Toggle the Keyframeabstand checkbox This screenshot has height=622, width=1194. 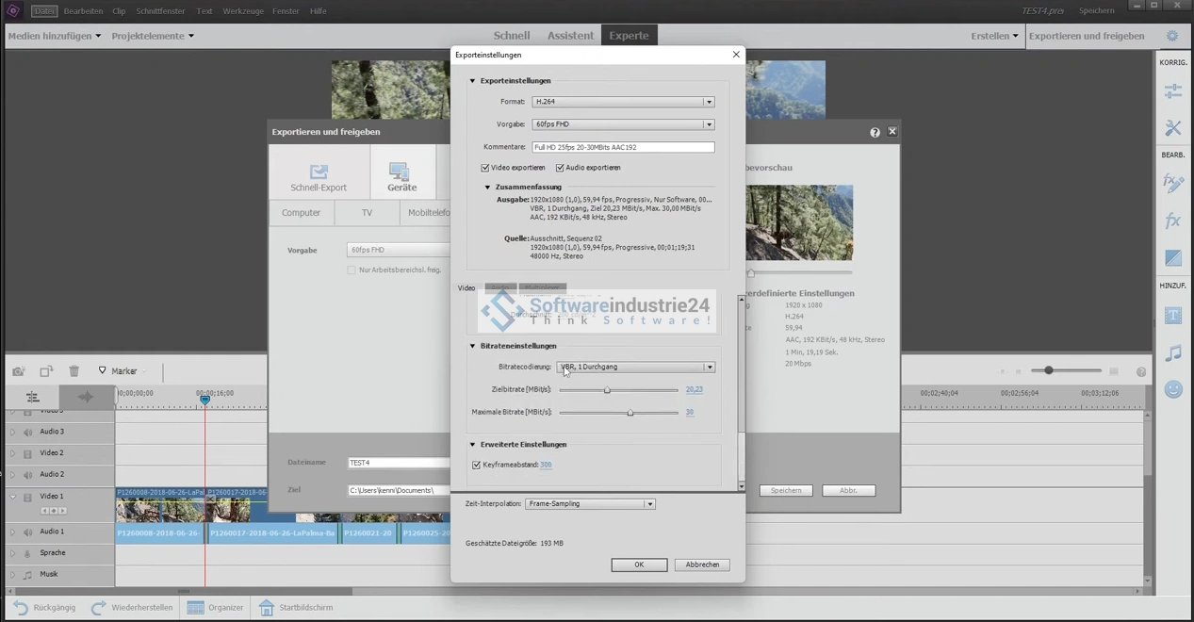point(477,465)
